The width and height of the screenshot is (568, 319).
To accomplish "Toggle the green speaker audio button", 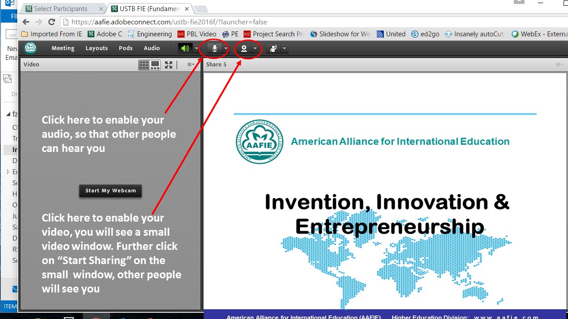I will pos(185,48).
